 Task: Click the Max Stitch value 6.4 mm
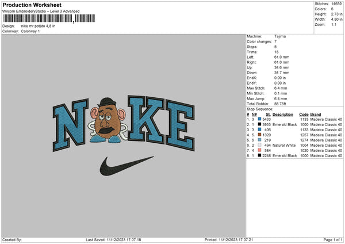pos(281,88)
